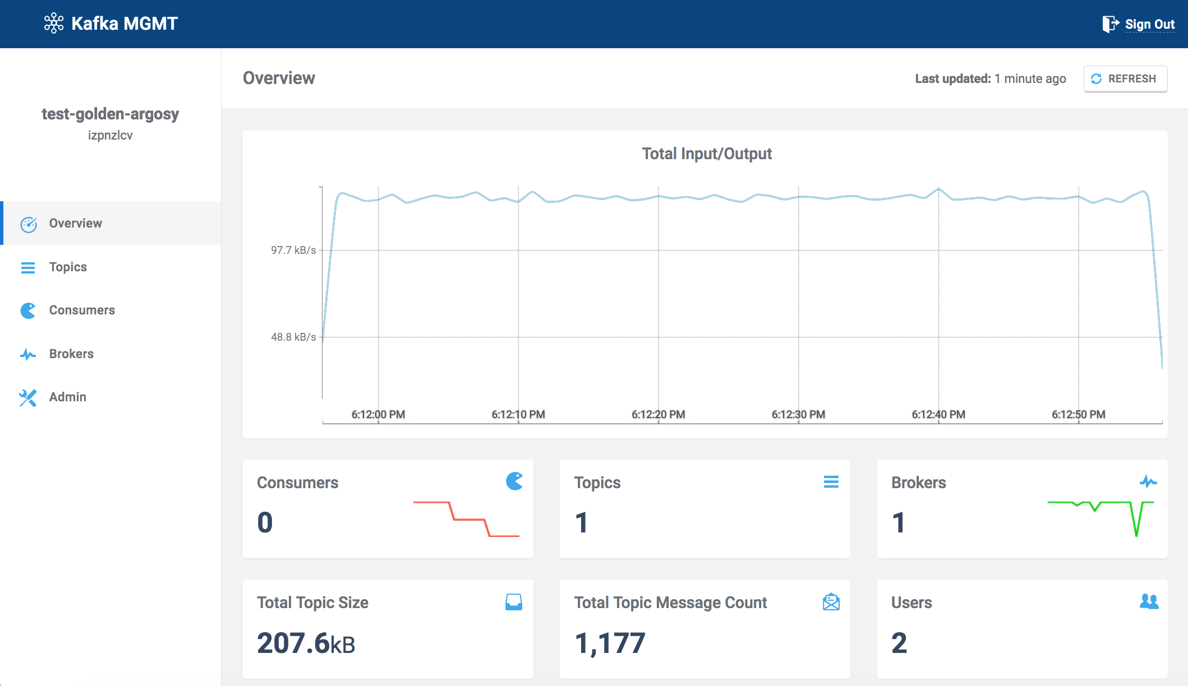This screenshot has height=686, width=1188.
Task: Open the Overview menu item
Action: 112,223
